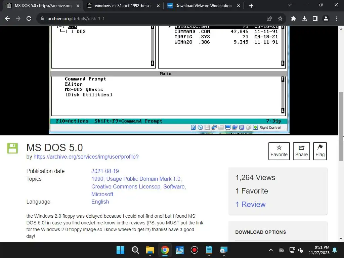Open the Creative Commons Licensep topic link
This screenshot has height=258, width=344.
point(126,186)
